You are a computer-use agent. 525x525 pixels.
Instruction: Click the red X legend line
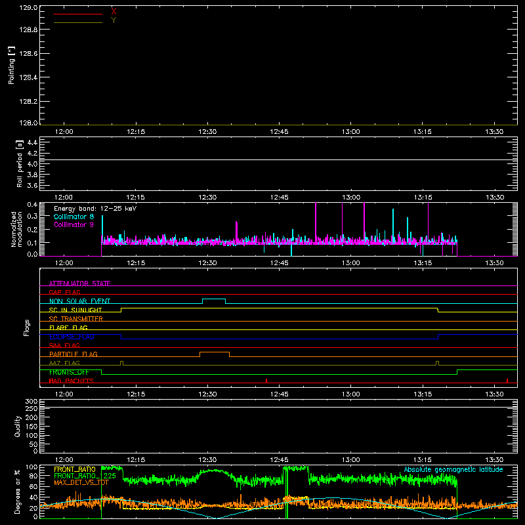[78, 14]
